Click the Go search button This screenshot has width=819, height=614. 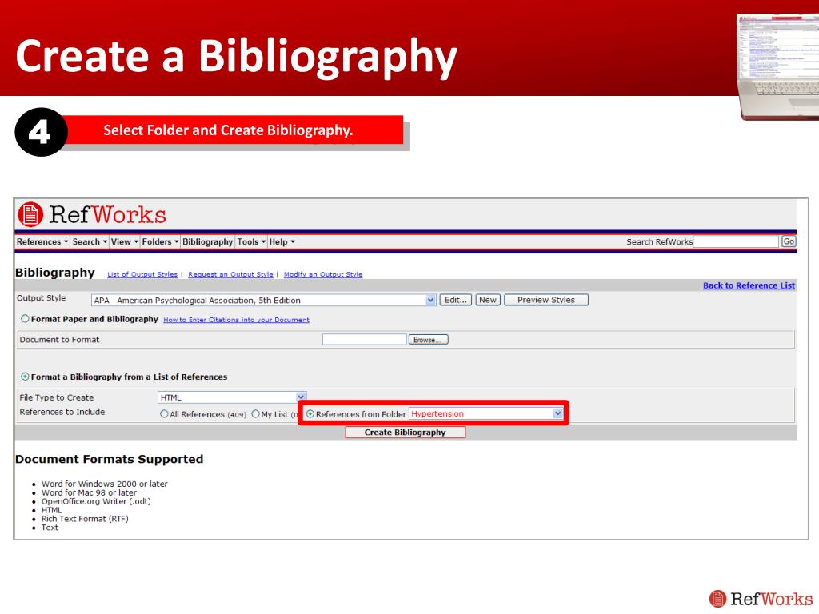(x=788, y=241)
